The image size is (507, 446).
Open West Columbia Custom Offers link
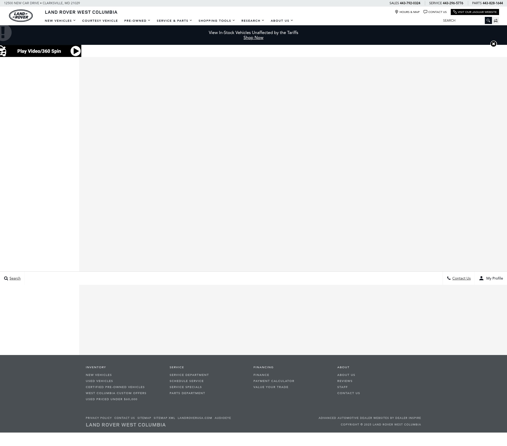click(116, 393)
